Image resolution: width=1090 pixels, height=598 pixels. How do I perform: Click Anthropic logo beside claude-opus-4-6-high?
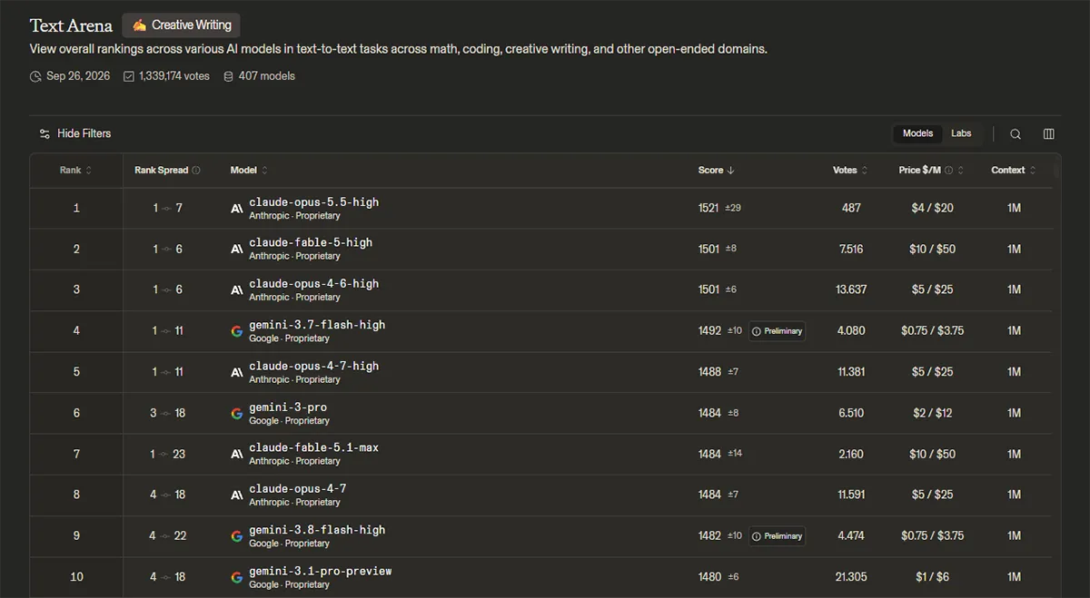click(237, 290)
